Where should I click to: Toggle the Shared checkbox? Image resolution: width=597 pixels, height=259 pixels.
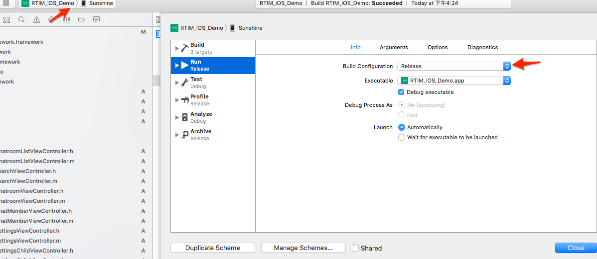point(355,248)
